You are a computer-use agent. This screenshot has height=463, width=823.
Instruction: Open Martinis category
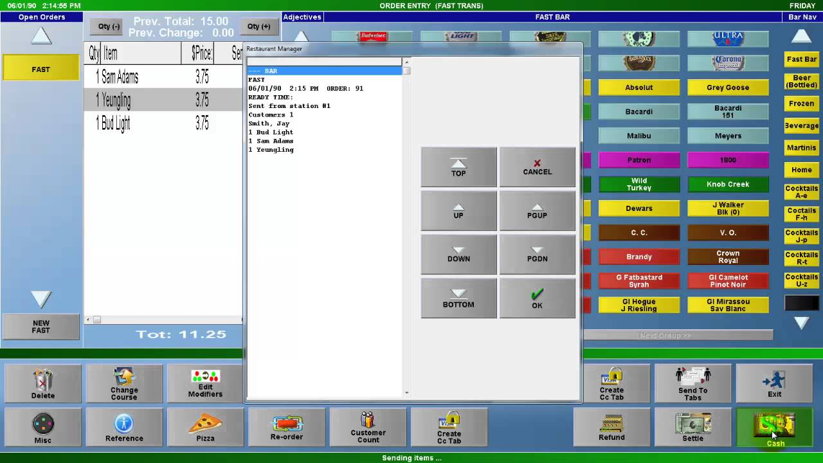802,148
